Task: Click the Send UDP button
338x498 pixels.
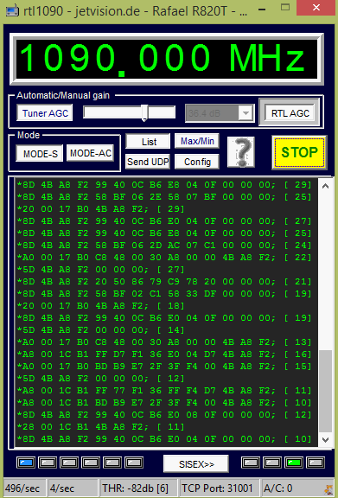Action: 148,162
